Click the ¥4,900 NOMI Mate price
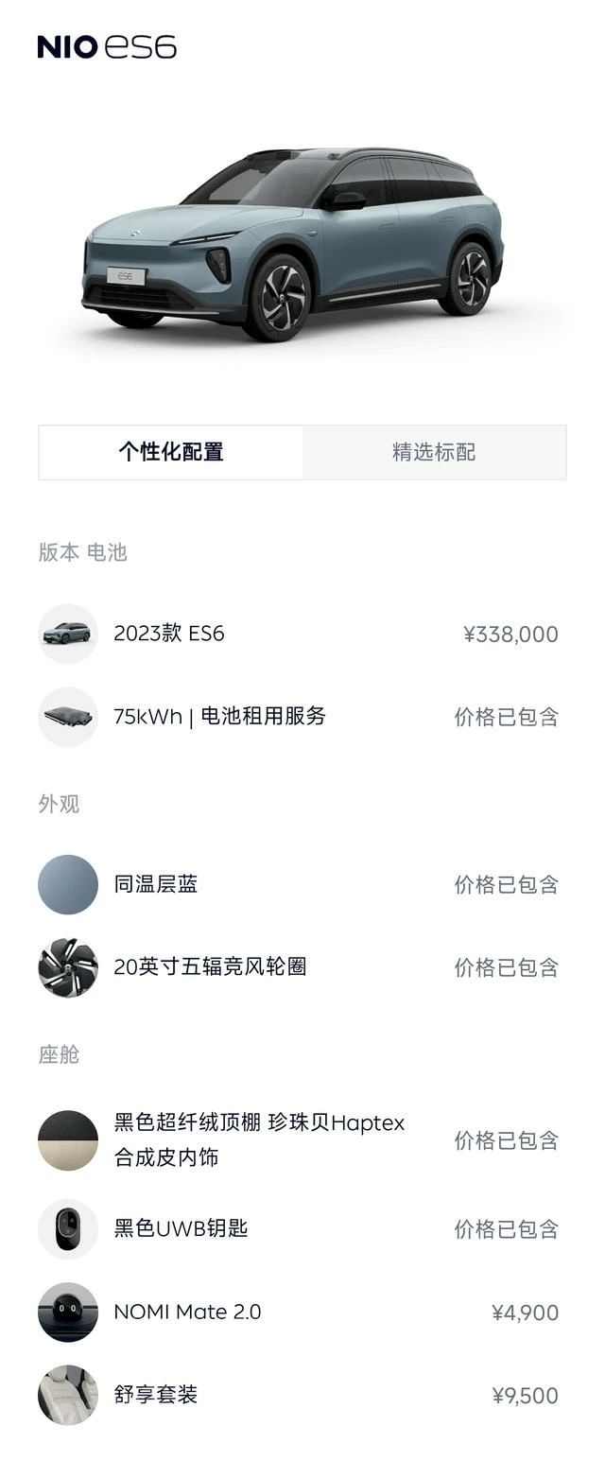This screenshot has height=1478, width=605. tap(525, 1313)
